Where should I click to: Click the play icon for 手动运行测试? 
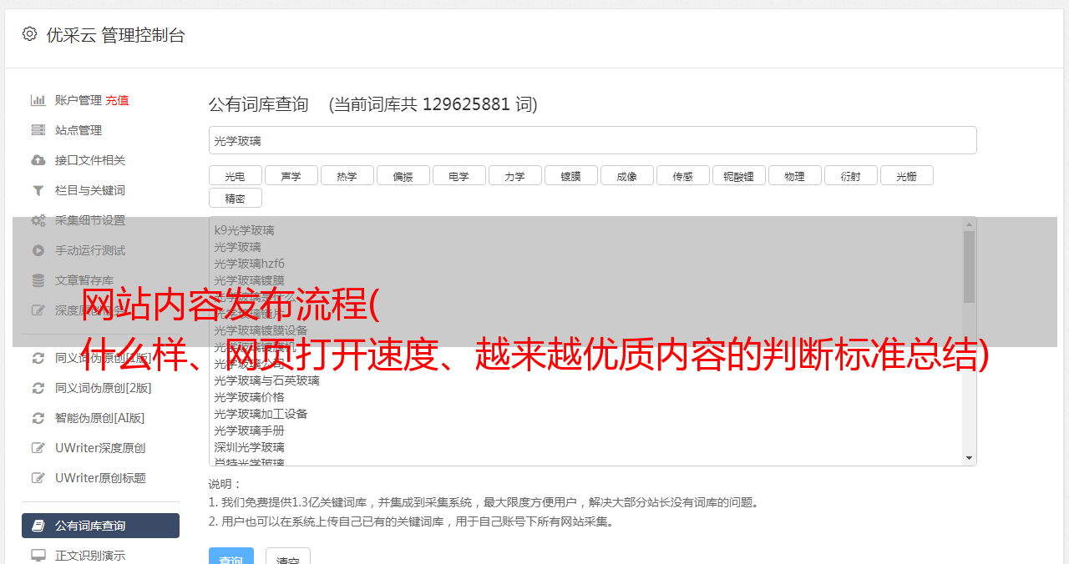(x=38, y=250)
